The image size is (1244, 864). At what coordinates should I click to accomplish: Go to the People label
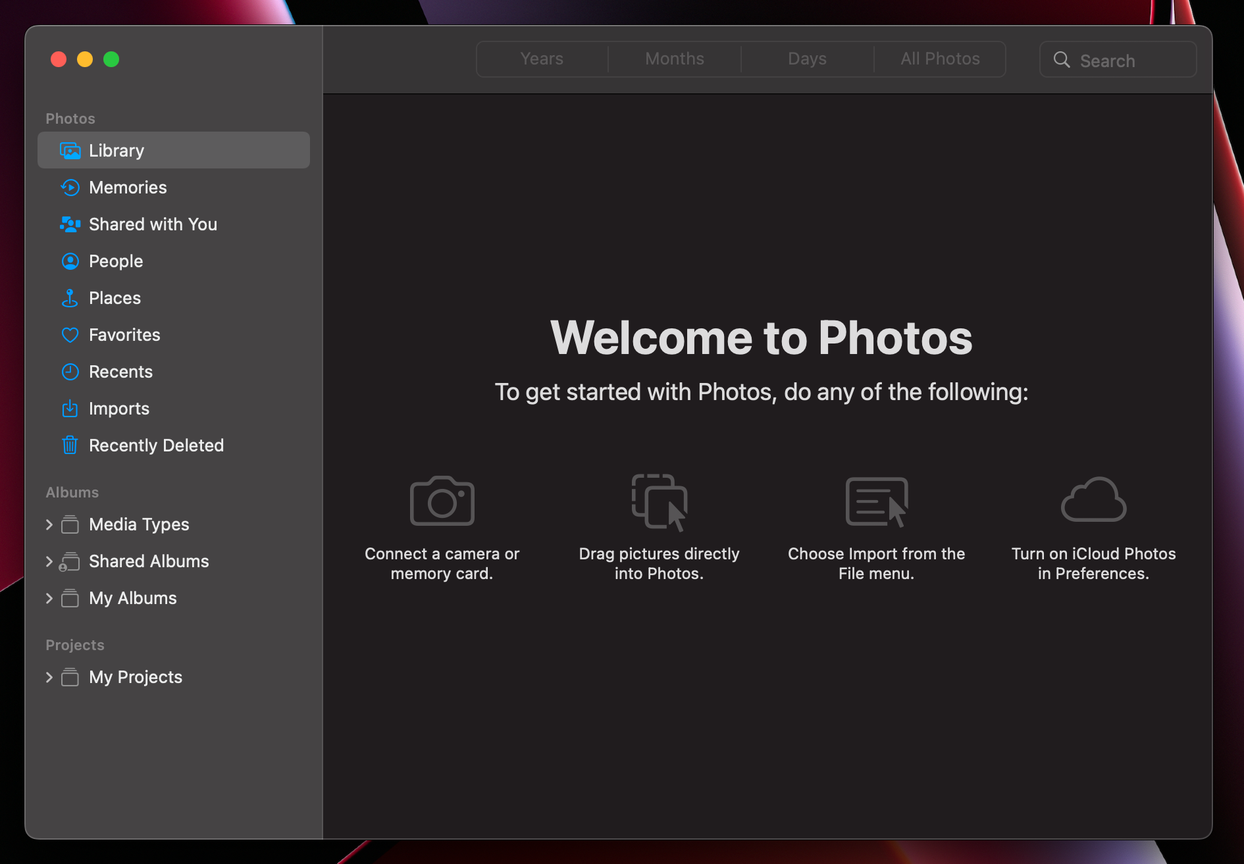116,261
